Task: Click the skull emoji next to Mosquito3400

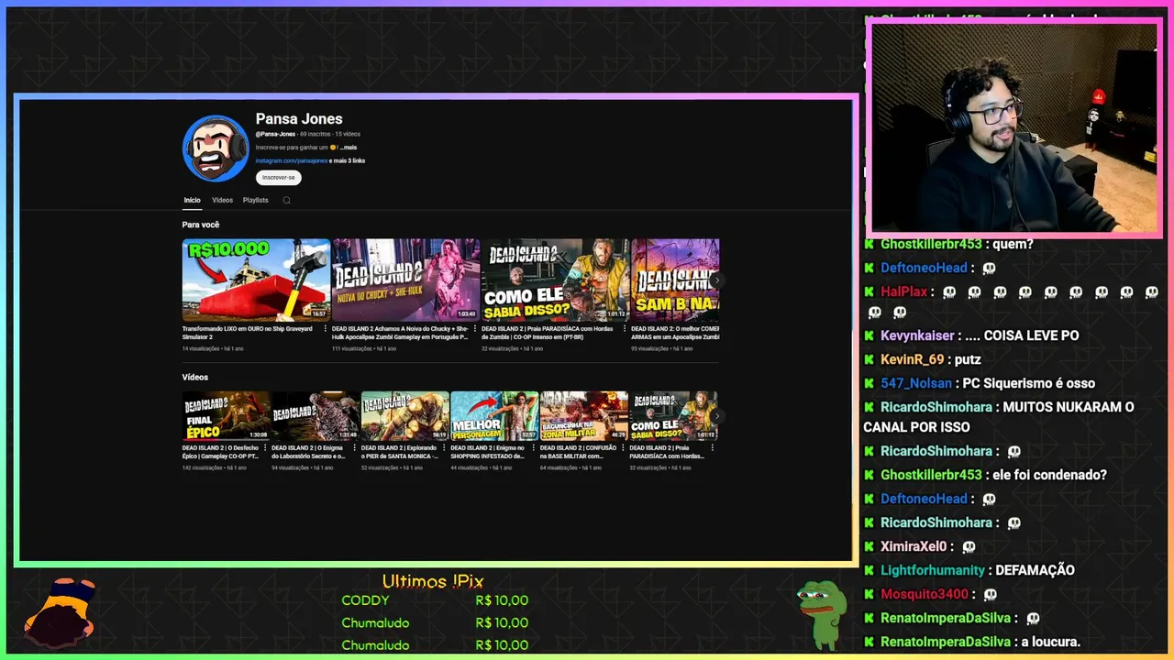Action: pyautogui.click(x=991, y=595)
